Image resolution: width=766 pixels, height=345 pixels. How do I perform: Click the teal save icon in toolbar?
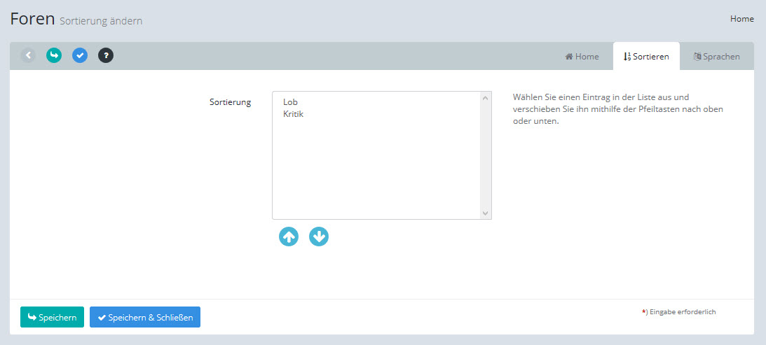click(54, 55)
